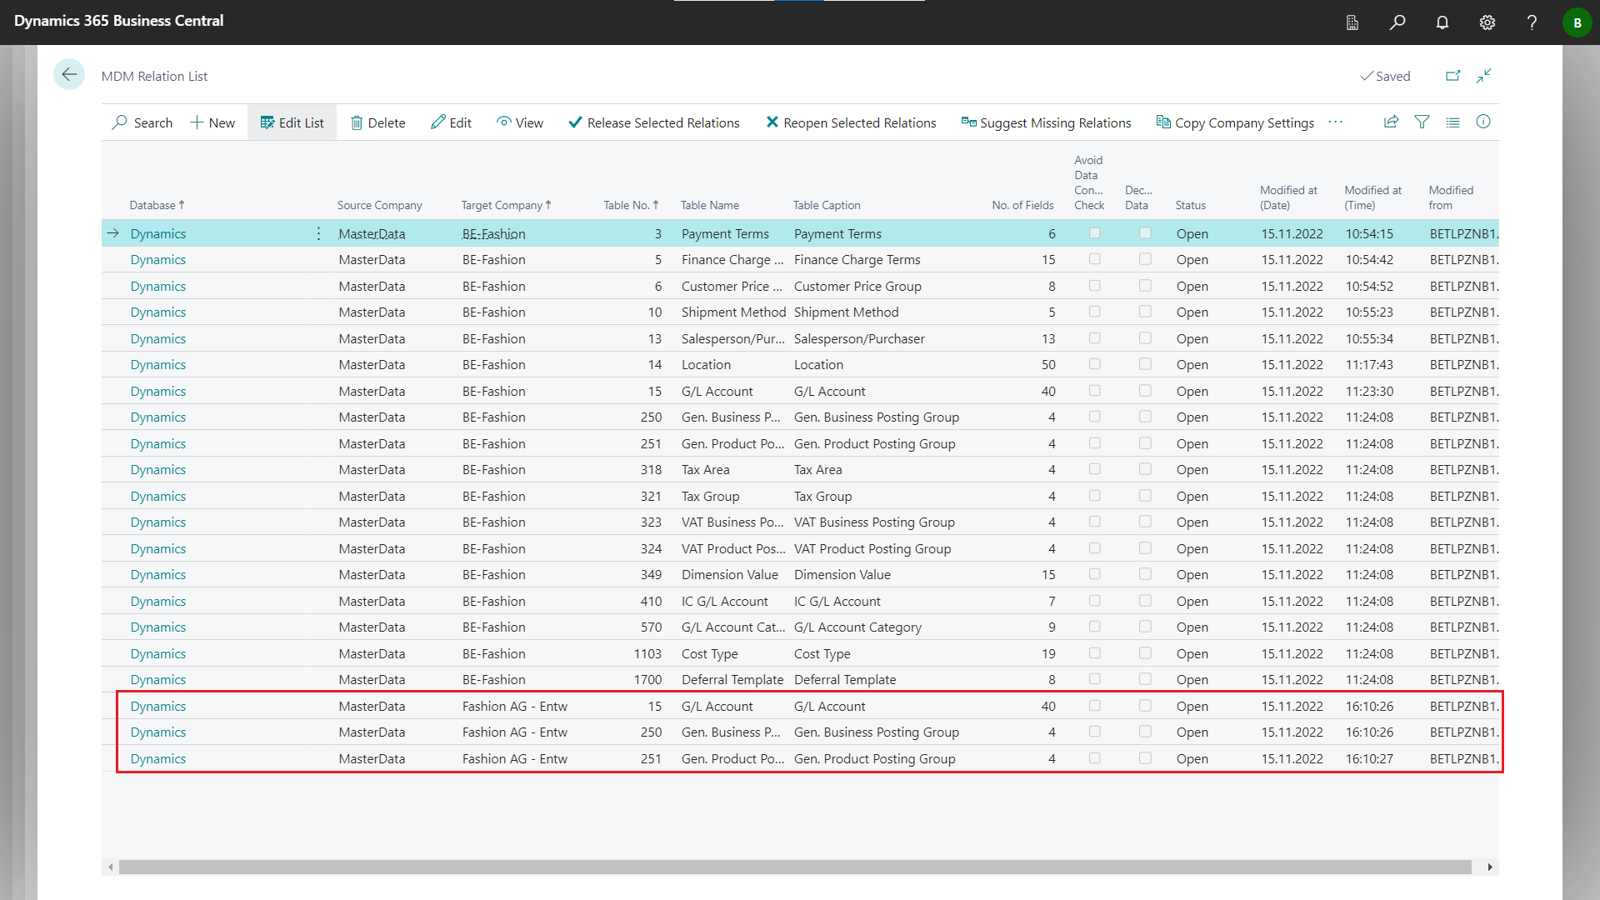Collapse the page with shrink icon
The height and width of the screenshot is (900, 1600).
(x=1483, y=76)
